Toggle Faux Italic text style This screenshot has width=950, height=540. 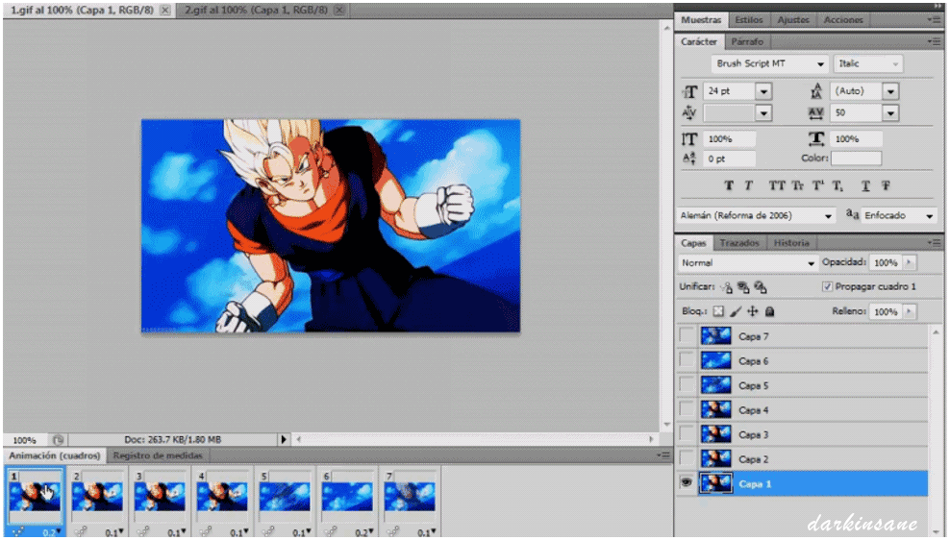[749, 185]
